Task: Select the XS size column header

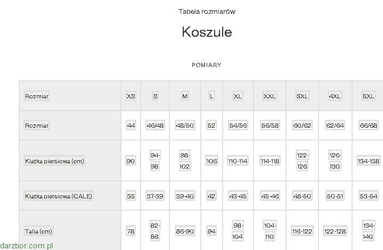Action: 131,96
